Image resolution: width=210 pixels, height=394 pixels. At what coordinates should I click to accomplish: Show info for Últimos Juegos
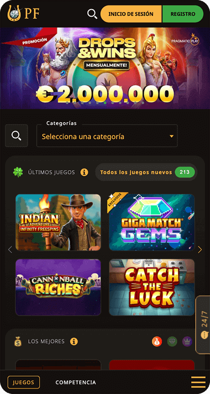pos(84,172)
